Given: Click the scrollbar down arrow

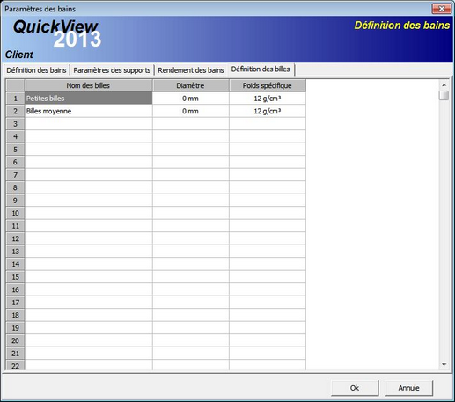Looking at the screenshot, I should 444,364.
